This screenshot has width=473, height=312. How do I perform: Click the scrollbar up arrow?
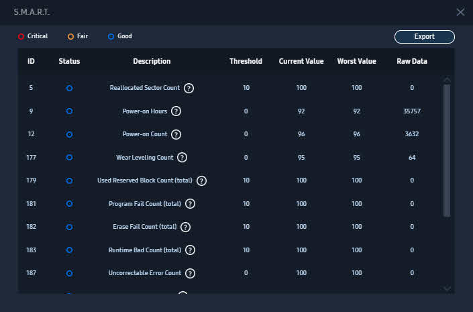point(448,80)
